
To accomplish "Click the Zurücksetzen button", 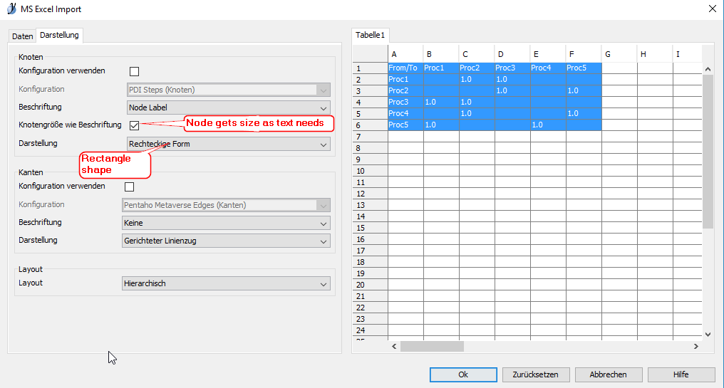I will pyautogui.click(x=535, y=374).
